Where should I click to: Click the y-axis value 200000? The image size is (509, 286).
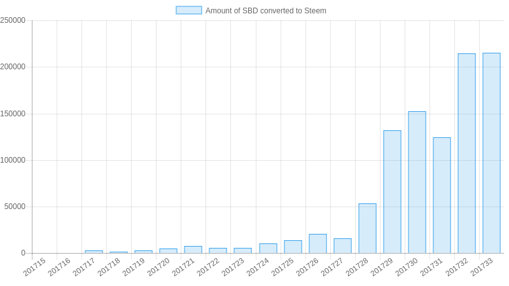pyautogui.click(x=13, y=67)
